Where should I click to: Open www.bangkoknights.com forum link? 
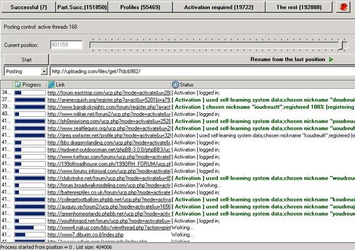(x=109, y=107)
